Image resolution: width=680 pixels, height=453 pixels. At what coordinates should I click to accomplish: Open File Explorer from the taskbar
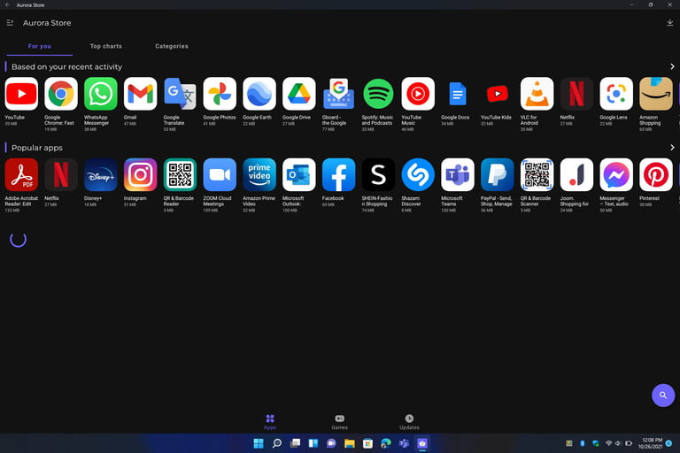pos(350,443)
